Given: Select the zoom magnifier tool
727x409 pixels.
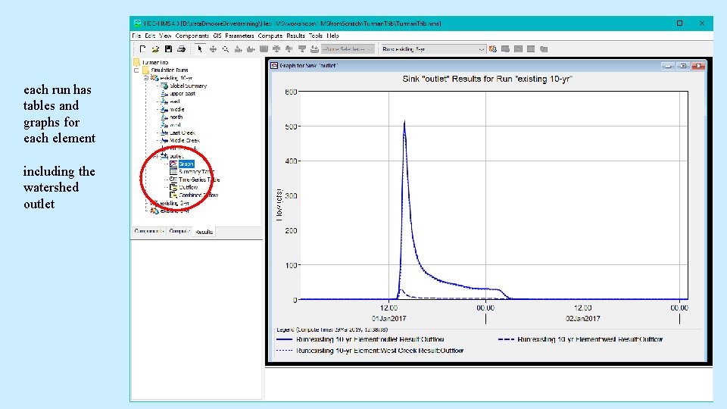Looking at the screenshot, I should 226,48.
